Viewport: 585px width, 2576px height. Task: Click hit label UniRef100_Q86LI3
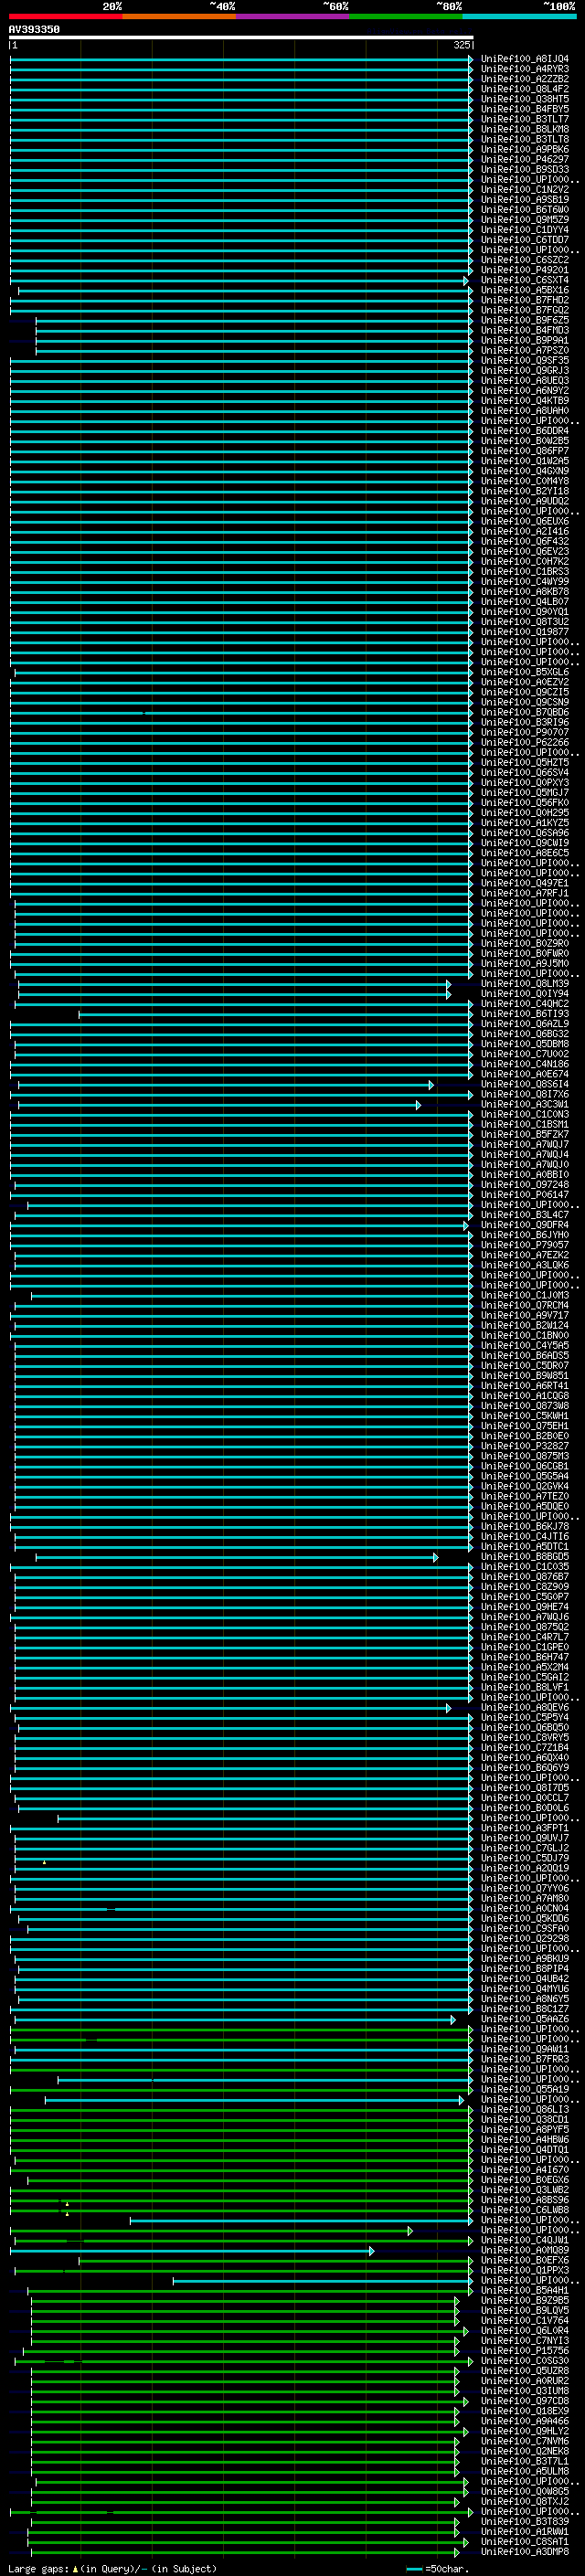point(524,2110)
